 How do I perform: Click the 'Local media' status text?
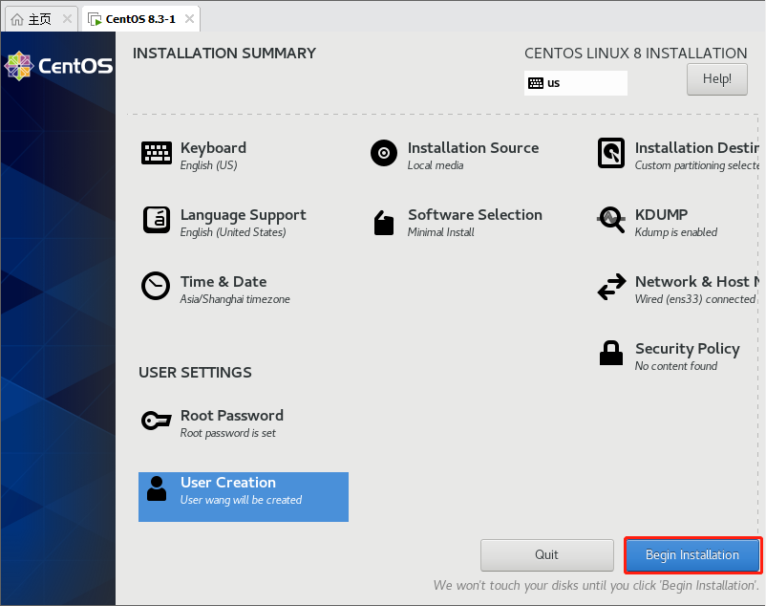pos(436,165)
